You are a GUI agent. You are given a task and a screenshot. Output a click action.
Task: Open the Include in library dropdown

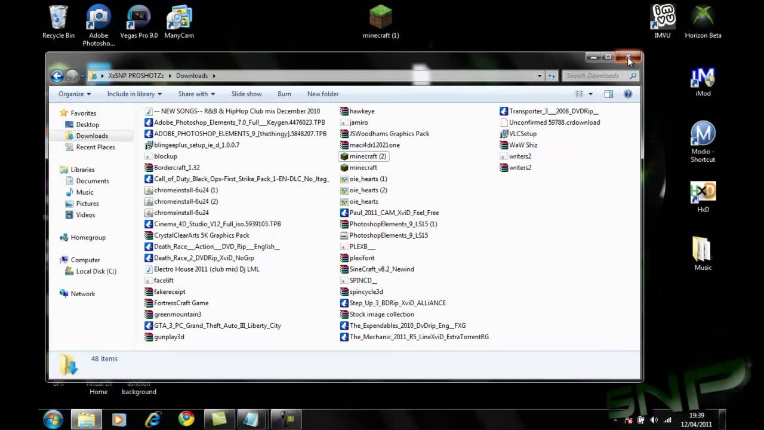(134, 94)
